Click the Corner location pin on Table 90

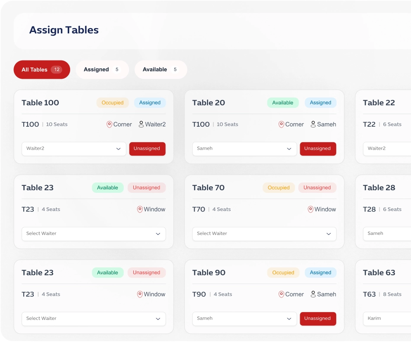click(x=281, y=294)
